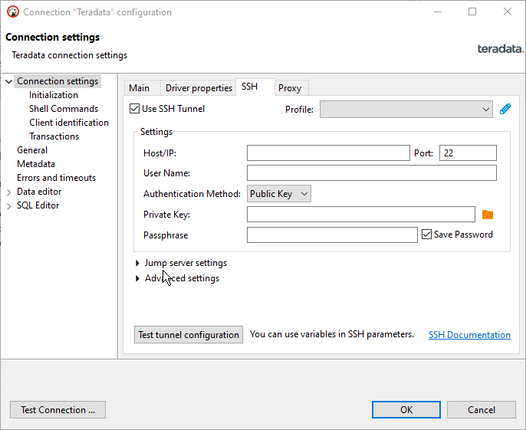Open Authentication Method dropdown showing Public Key

279,193
